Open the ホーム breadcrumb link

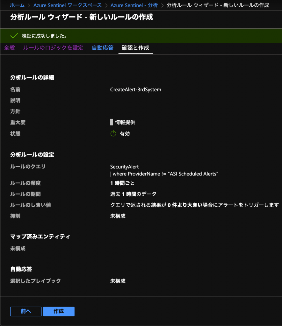click(x=17, y=5)
